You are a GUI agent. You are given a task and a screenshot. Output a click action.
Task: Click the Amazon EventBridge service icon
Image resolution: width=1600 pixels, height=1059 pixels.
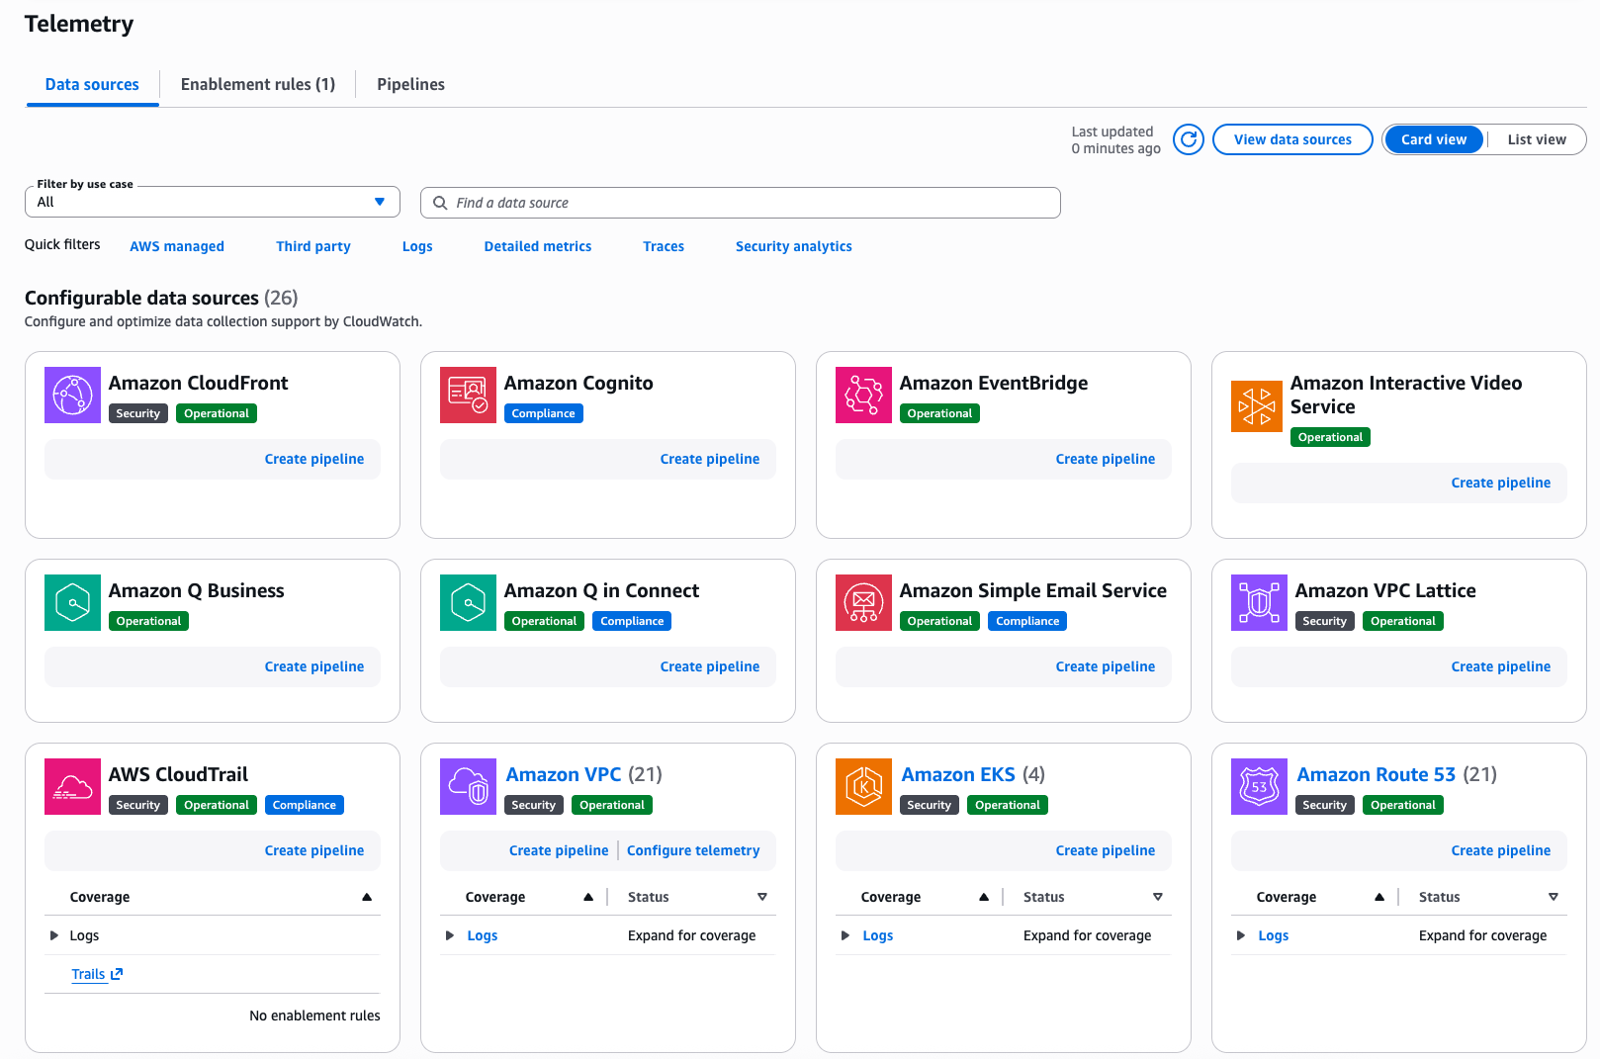pyautogui.click(x=863, y=396)
